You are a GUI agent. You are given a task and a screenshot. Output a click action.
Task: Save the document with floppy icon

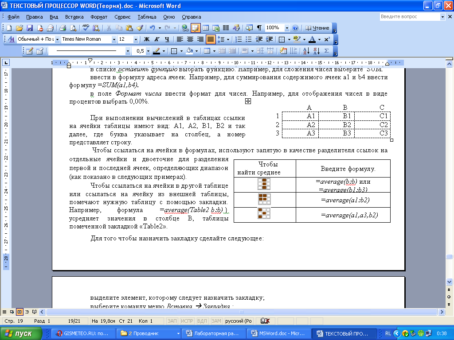click(30, 28)
